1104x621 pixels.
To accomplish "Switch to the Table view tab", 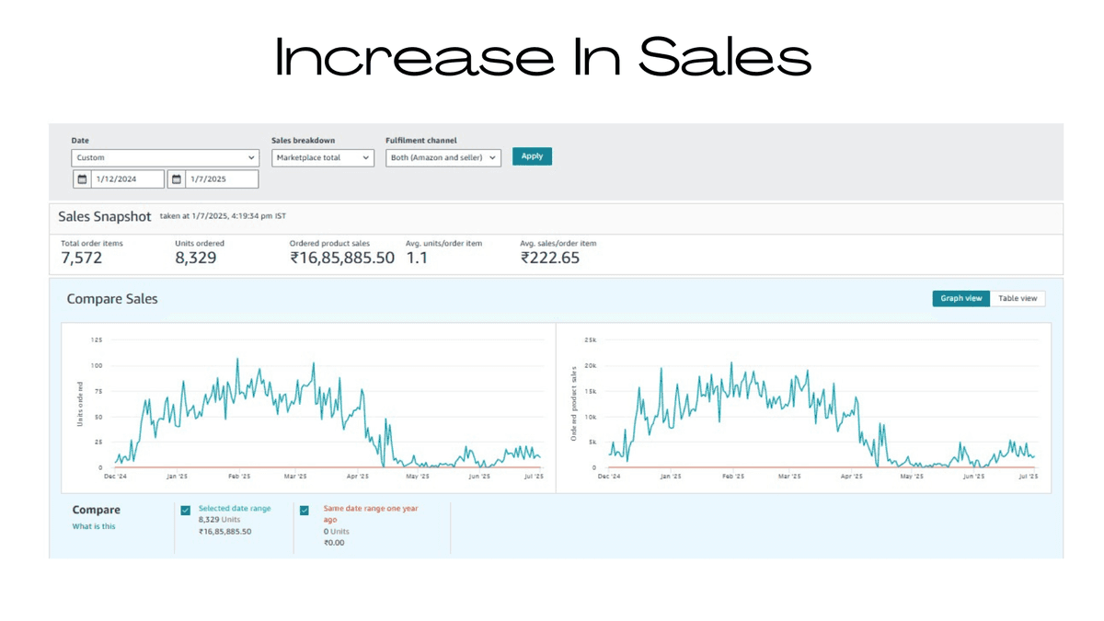I will click(x=1018, y=298).
